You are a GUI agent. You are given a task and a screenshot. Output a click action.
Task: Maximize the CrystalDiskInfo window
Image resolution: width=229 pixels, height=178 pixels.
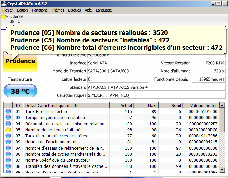[x=218, y=4]
